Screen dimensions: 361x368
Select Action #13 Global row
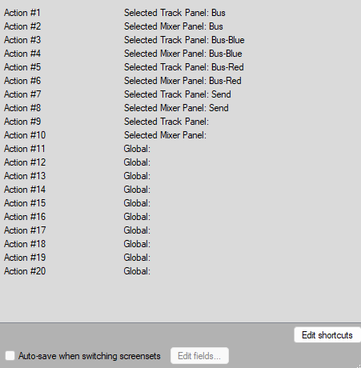pos(180,176)
